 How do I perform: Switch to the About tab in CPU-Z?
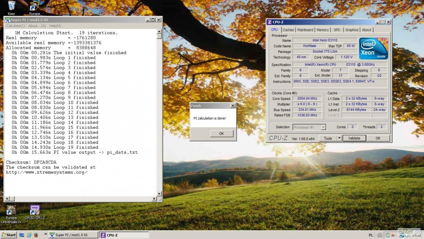(367, 30)
